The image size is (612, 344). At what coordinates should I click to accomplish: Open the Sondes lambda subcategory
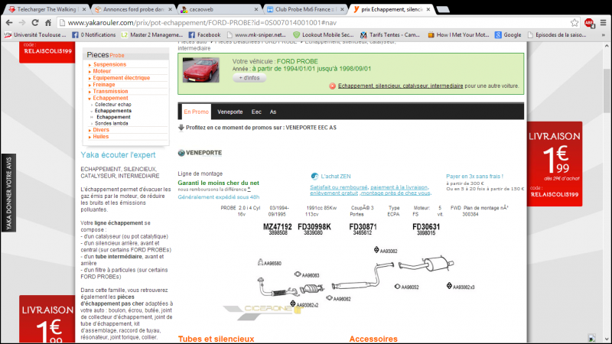click(x=112, y=123)
